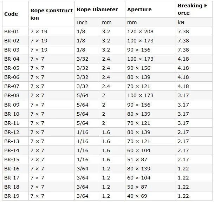
Task: Select the BR-04 code cell
Action: [15, 59]
